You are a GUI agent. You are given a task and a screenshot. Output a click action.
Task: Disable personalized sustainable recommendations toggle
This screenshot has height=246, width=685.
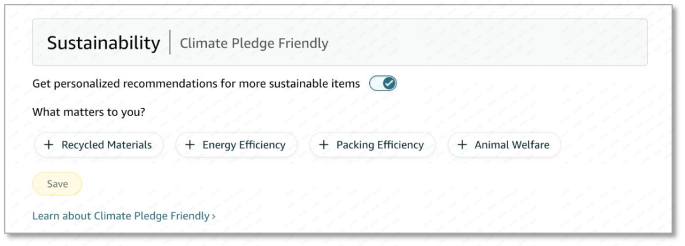click(382, 83)
